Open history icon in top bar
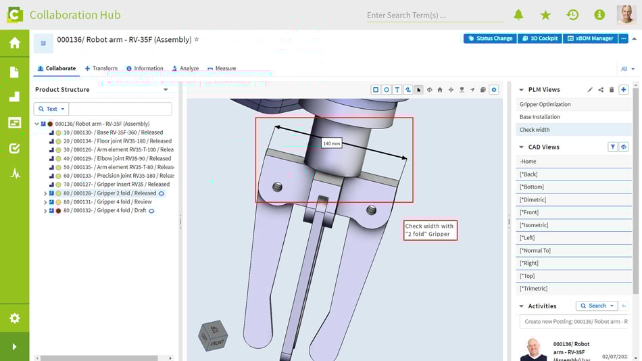 (x=572, y=15)
